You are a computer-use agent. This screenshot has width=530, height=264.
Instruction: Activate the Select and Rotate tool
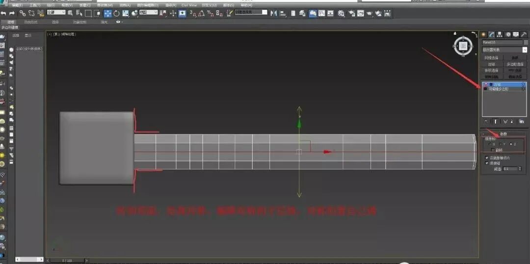coord(116,13)
